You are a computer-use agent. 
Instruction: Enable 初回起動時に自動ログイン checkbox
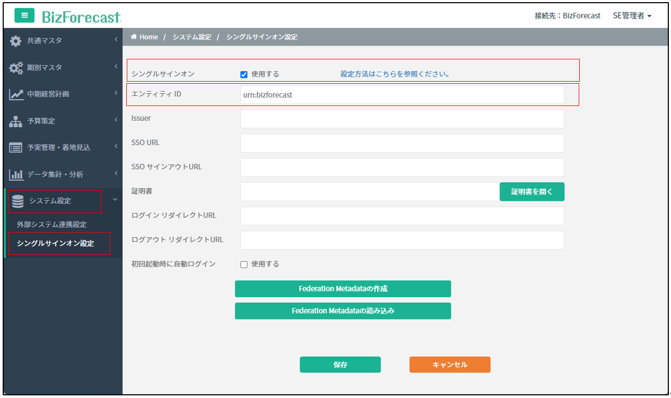click(244, 264)
